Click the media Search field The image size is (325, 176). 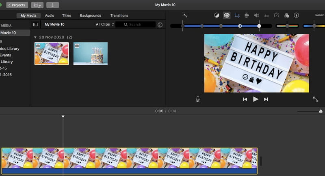tap(135, 25)
